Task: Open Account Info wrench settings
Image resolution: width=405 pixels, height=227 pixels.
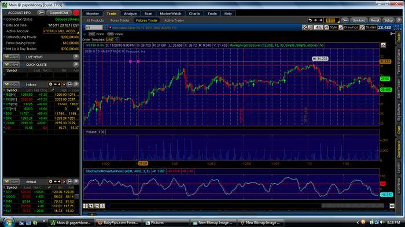Action: 41,13
